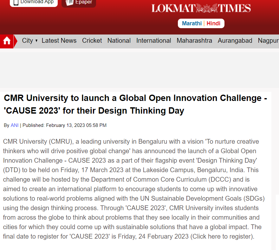Image resolution: width=279 pixels, height=250 pixels.
Task: Switch to the Hindi edition
Action: tap(213, 23)
